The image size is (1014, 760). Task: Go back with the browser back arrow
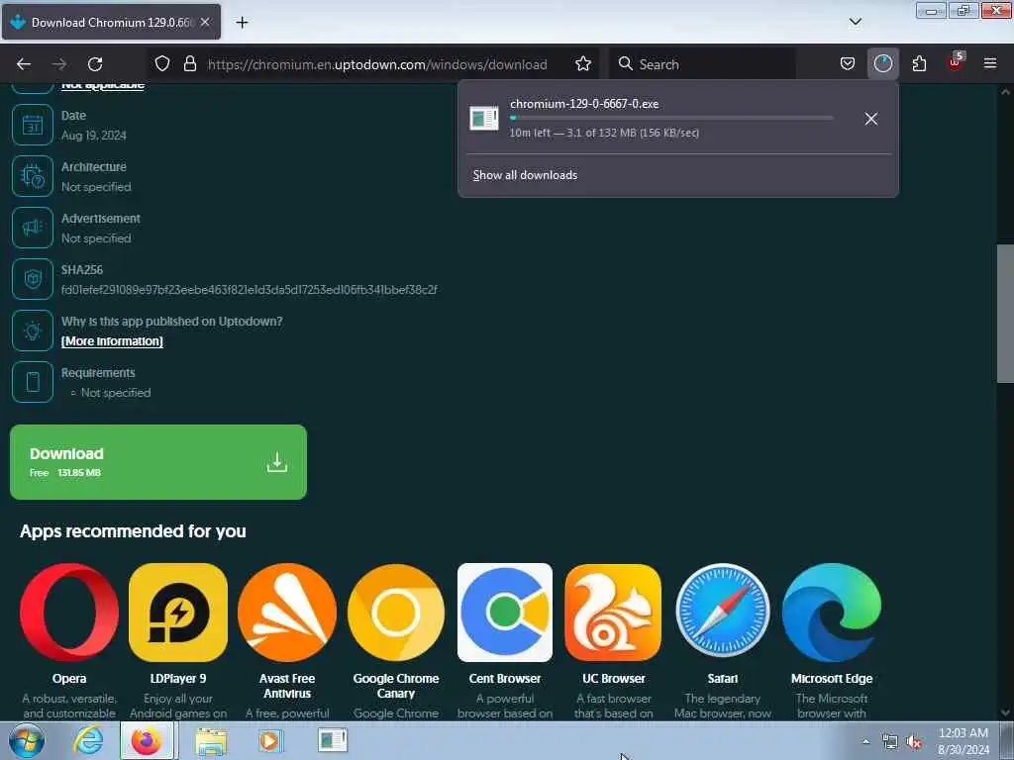(x=24, y=64)
